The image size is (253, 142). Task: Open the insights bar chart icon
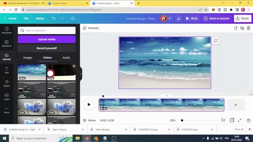pos(178,19)
